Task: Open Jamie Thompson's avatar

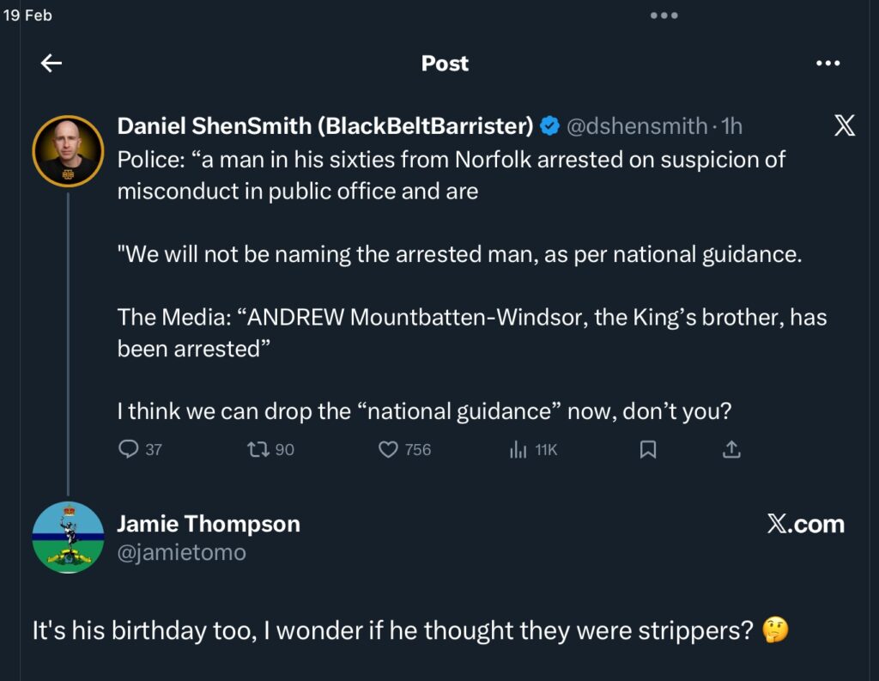Action: (68, 537)
